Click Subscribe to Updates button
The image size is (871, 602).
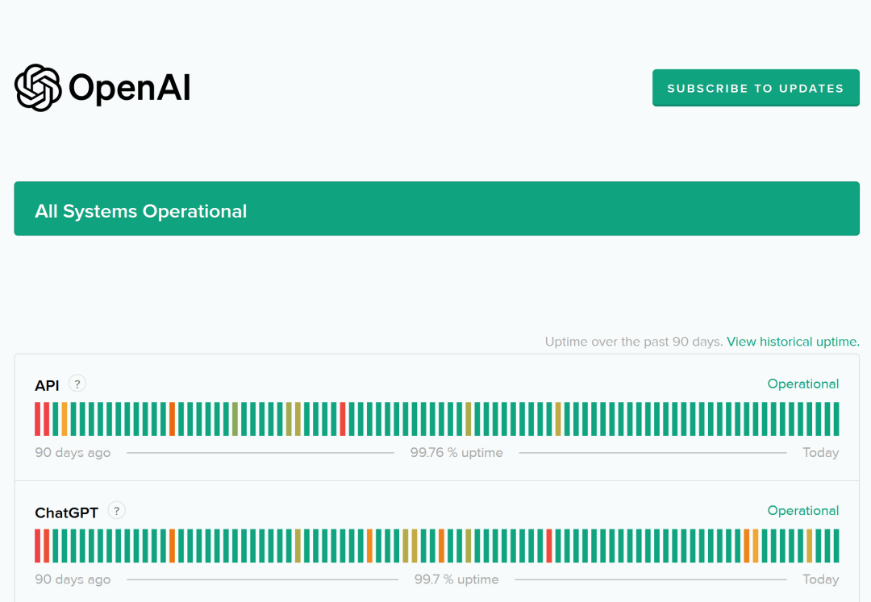(756, 88)
